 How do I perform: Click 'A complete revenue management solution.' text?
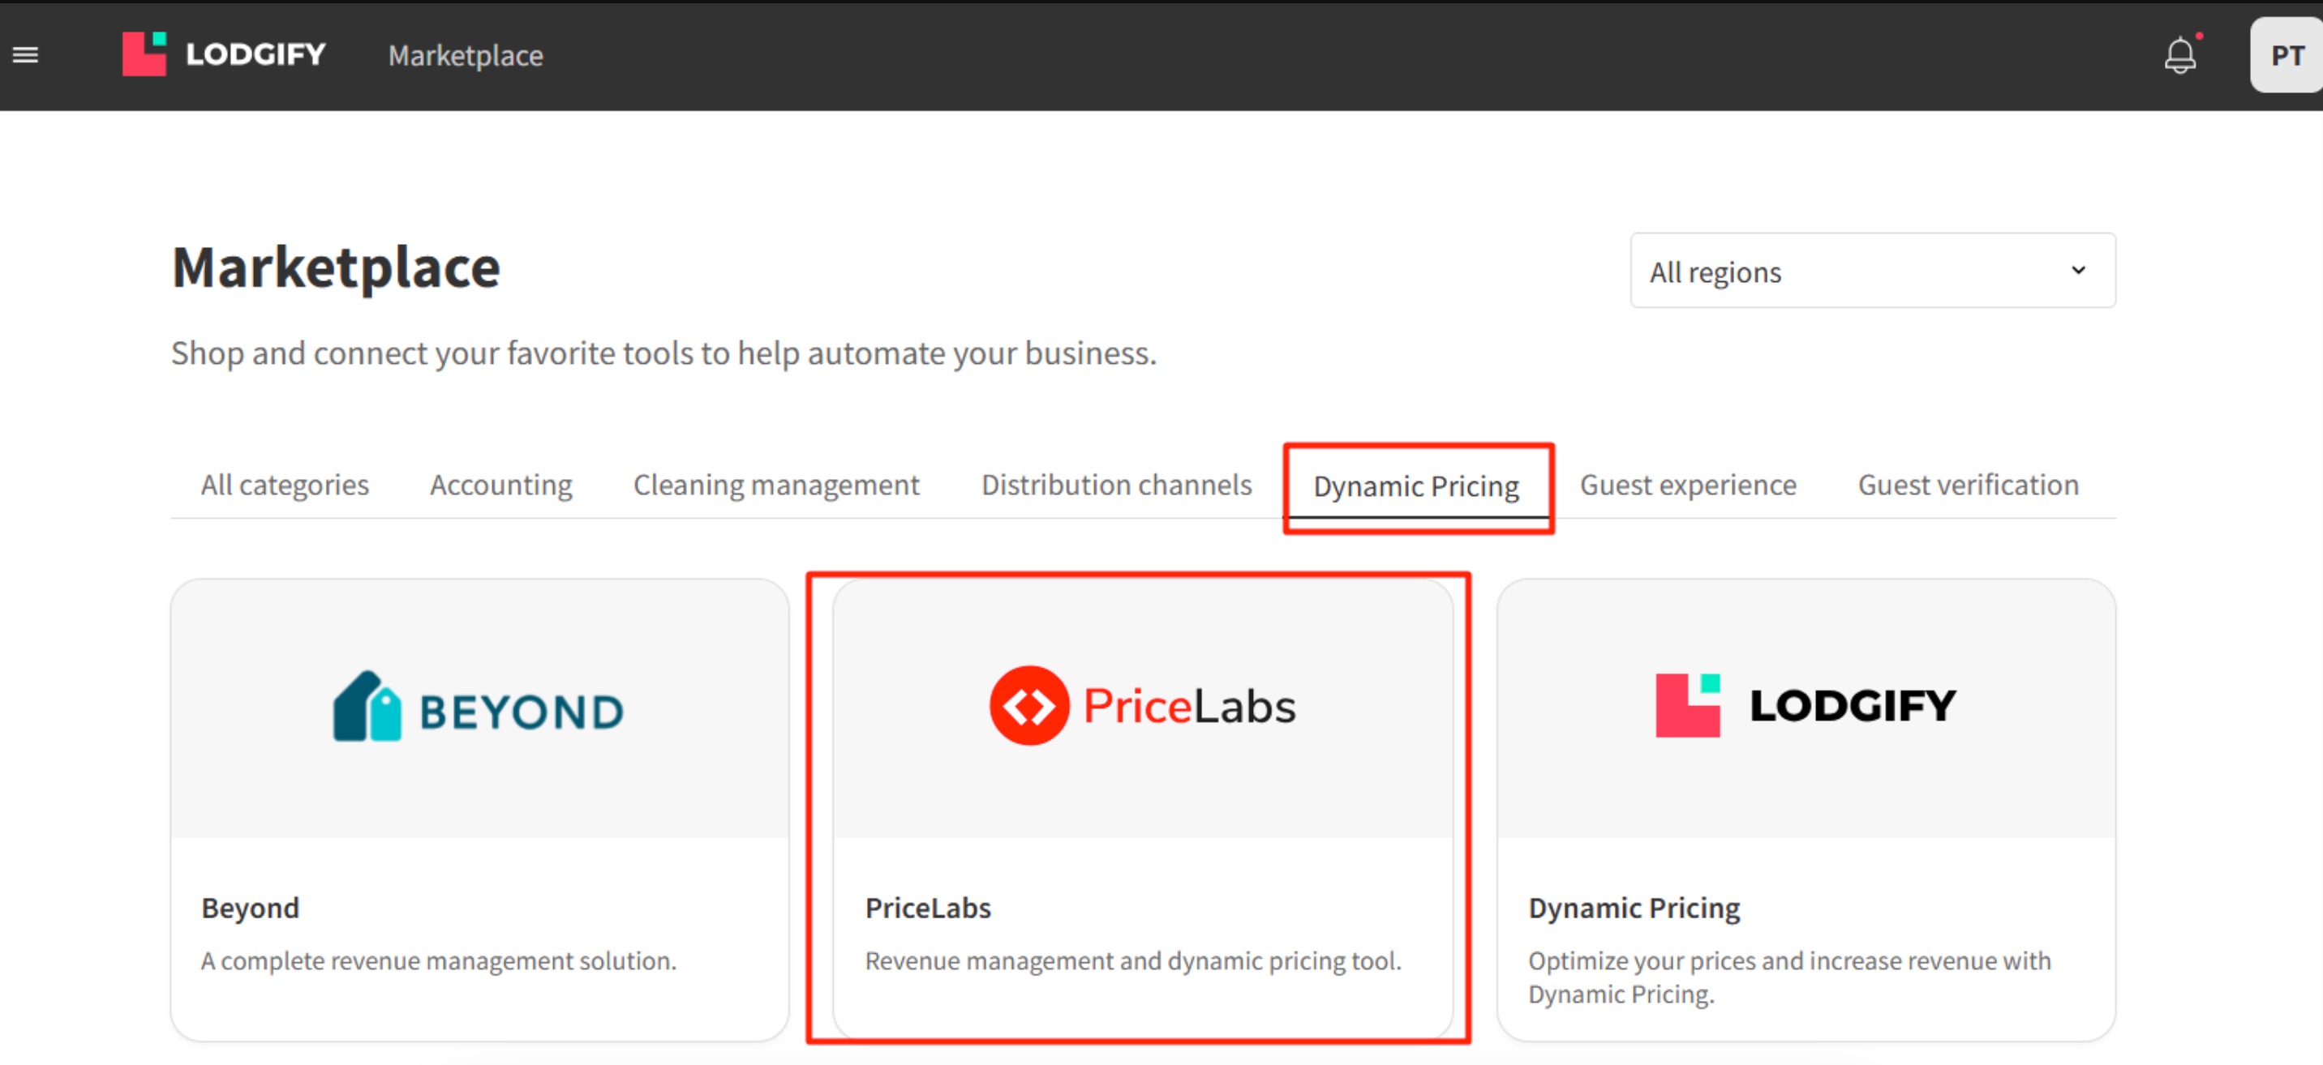[x=438, y=960]
